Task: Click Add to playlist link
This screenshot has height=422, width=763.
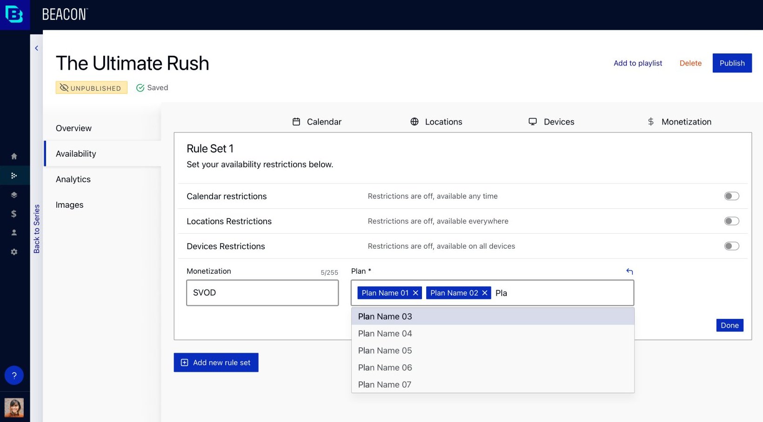Action: (x=637, y=63)
